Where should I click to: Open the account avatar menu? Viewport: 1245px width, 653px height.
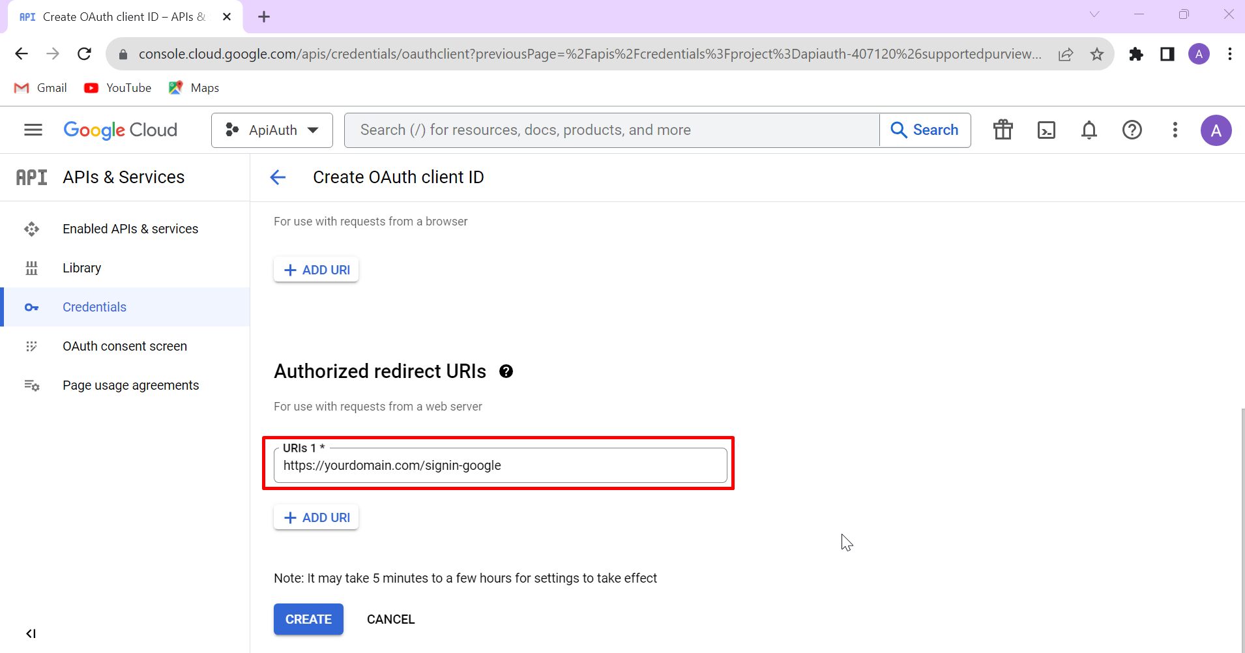coord(1216,130)
